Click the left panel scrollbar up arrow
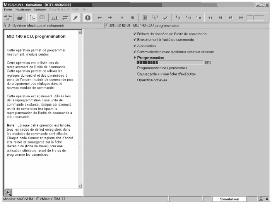 (80, 32)
